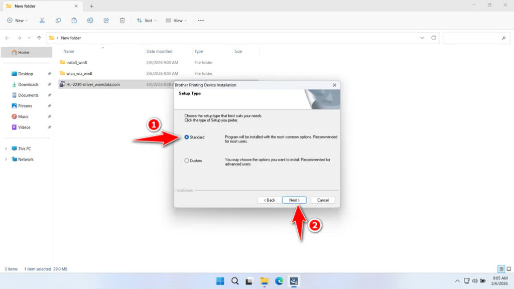Select the Cut icon in the toolbar
This screenshot has height=289, width=514.
(42, 20)
